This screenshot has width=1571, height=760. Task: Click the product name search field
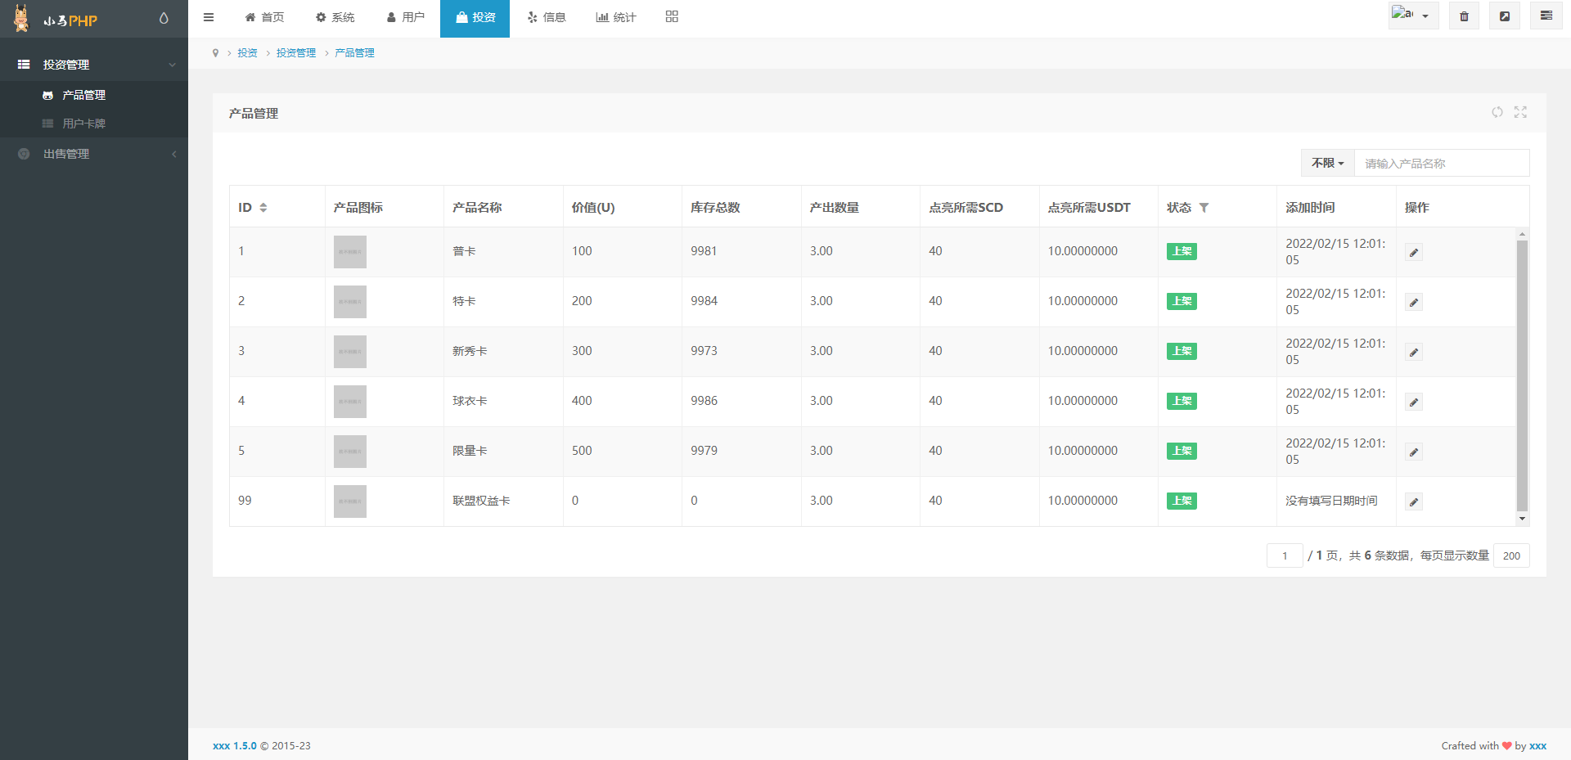coord(1441,164)
